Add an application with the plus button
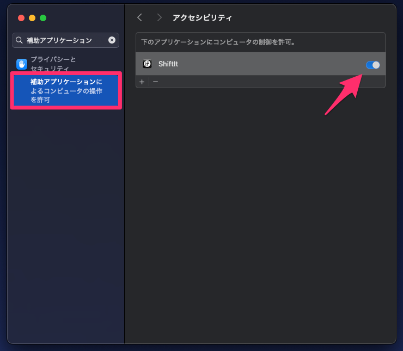Screen dimensions: 403x351 pyautogui.click(x=142, y=82)
